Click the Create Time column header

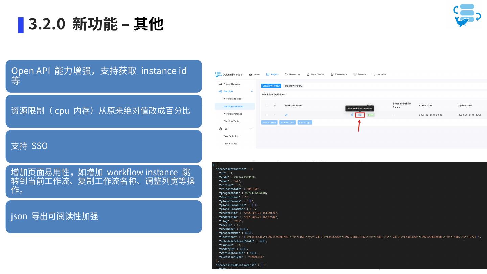pyautogui.click(x=425, y=106)
